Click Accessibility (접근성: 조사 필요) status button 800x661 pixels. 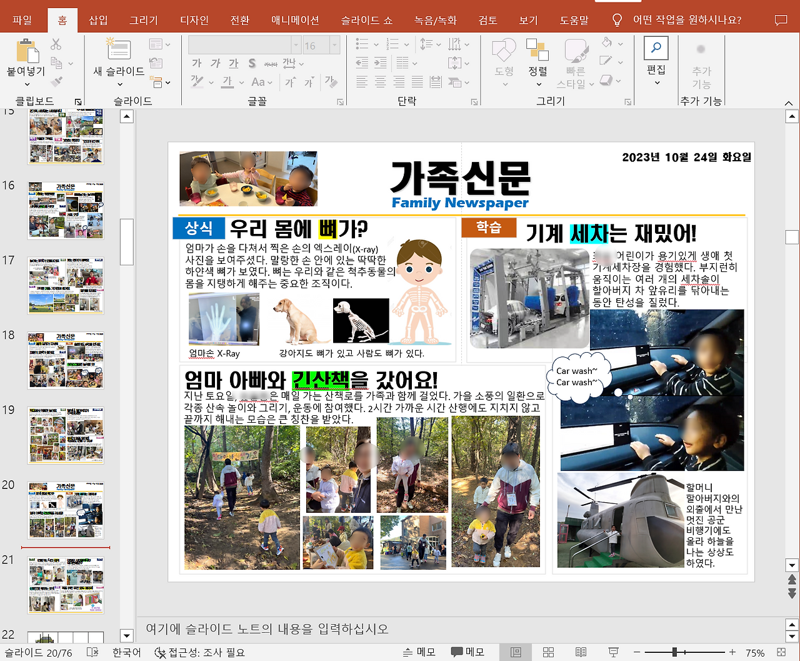pos(199,652)
